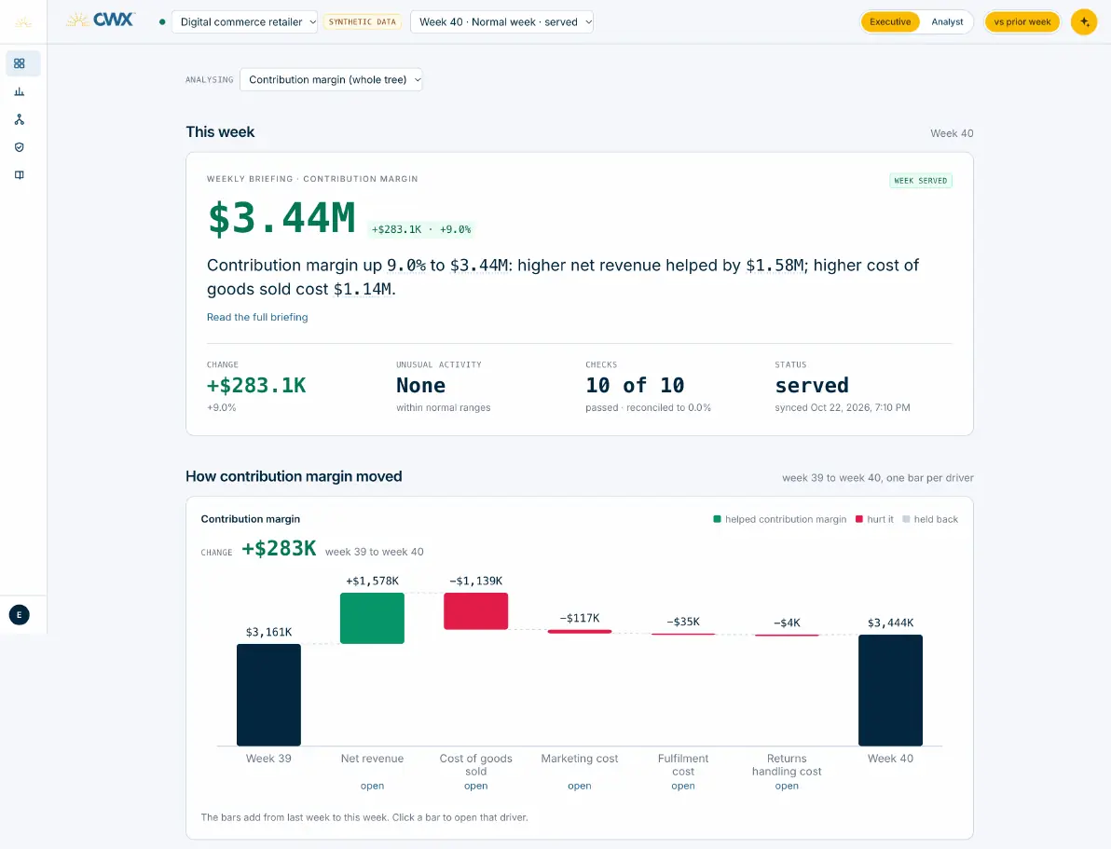
Task: Click the Unusual activity None value
Action: (x=421, y=386)
